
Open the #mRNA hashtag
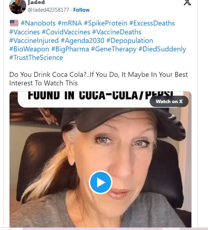(70, 23)
